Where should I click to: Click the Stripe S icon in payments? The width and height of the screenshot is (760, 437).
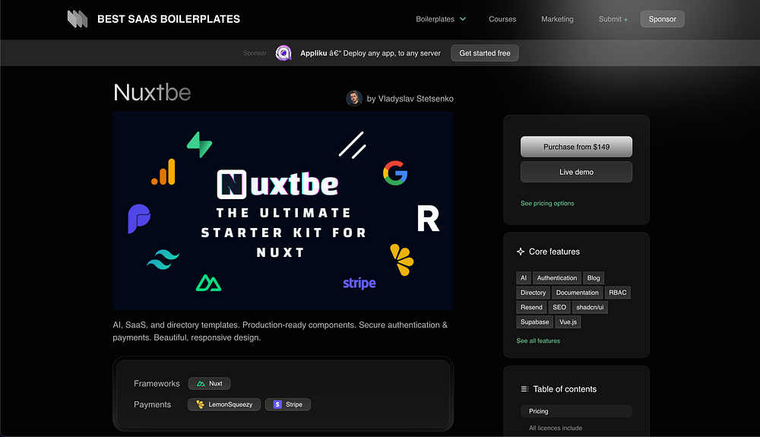click(277, 404)
